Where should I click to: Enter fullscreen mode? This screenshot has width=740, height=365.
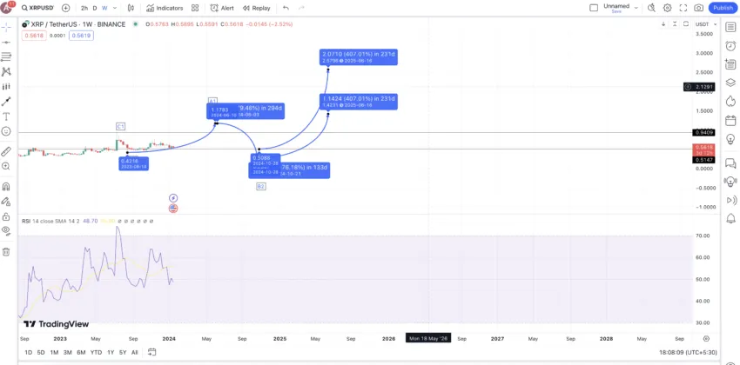click(683, 8)
